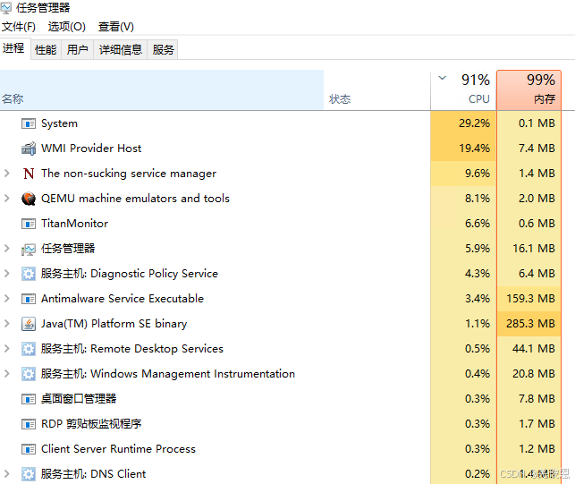575x484 pixels.
Task: Click the 8.1% CPU value for QEMU
Action: click(478, 199)
